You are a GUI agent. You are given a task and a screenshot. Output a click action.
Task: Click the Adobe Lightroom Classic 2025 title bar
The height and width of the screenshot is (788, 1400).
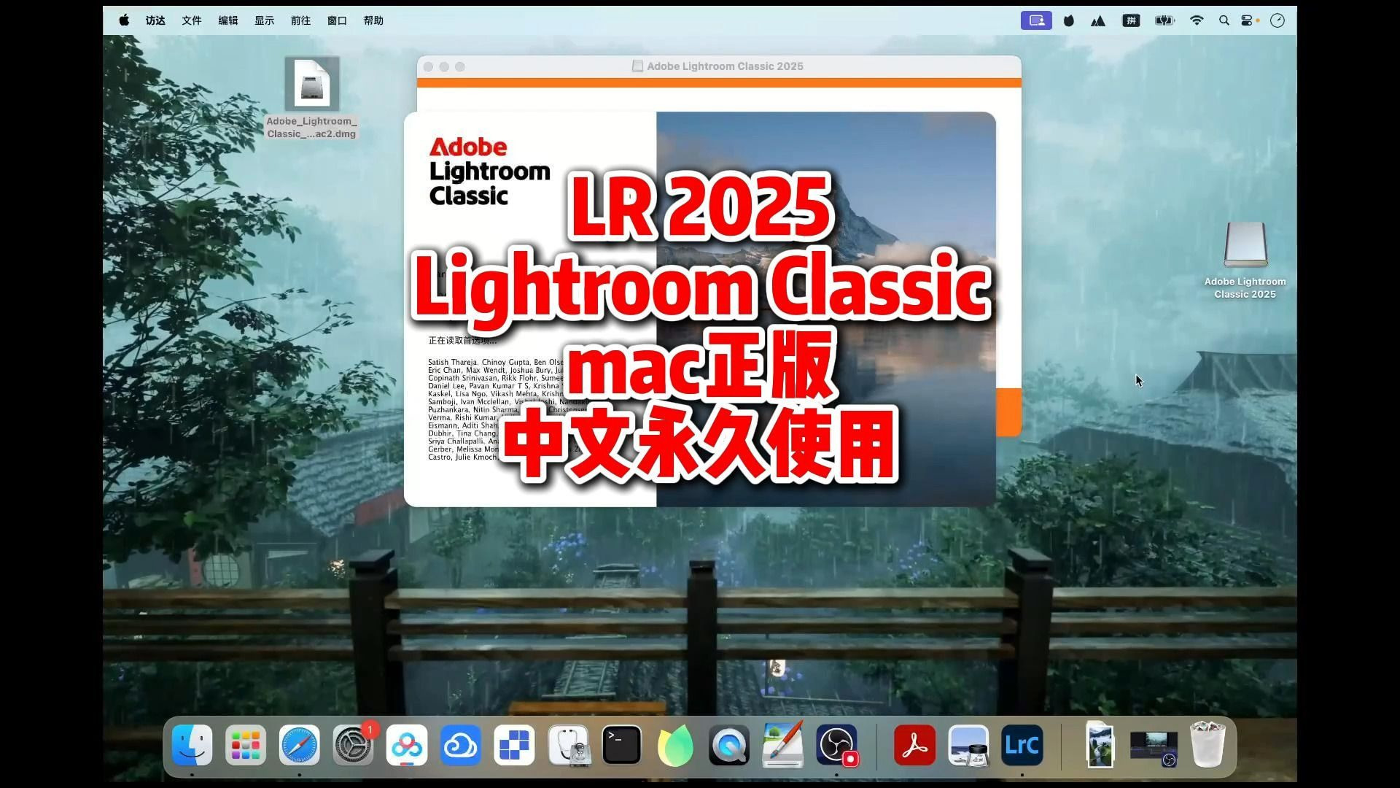[719, 66]
